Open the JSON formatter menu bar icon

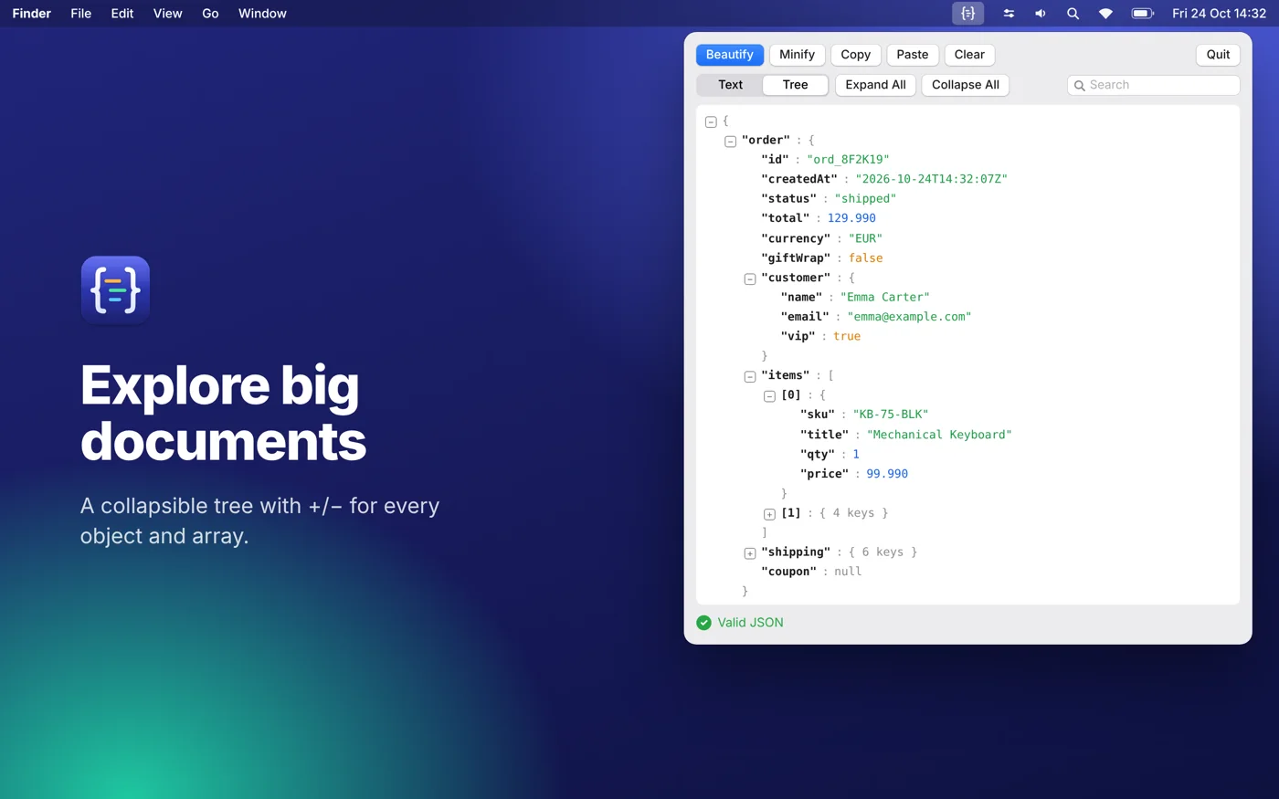(x=967, y=14)
